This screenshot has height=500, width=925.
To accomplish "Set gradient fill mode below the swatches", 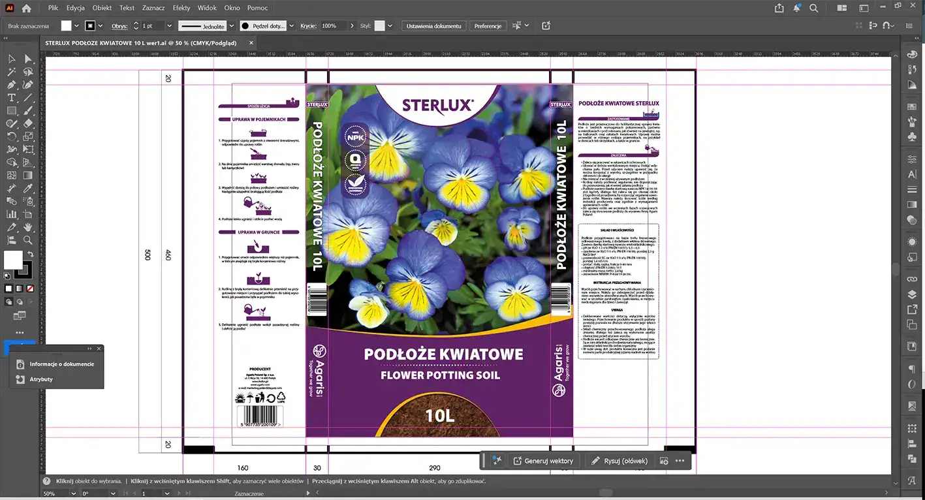I will click(x=19, y=289).
